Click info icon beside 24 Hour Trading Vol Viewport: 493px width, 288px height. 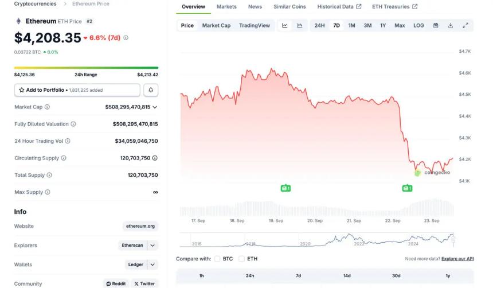[x=68, y=141]
